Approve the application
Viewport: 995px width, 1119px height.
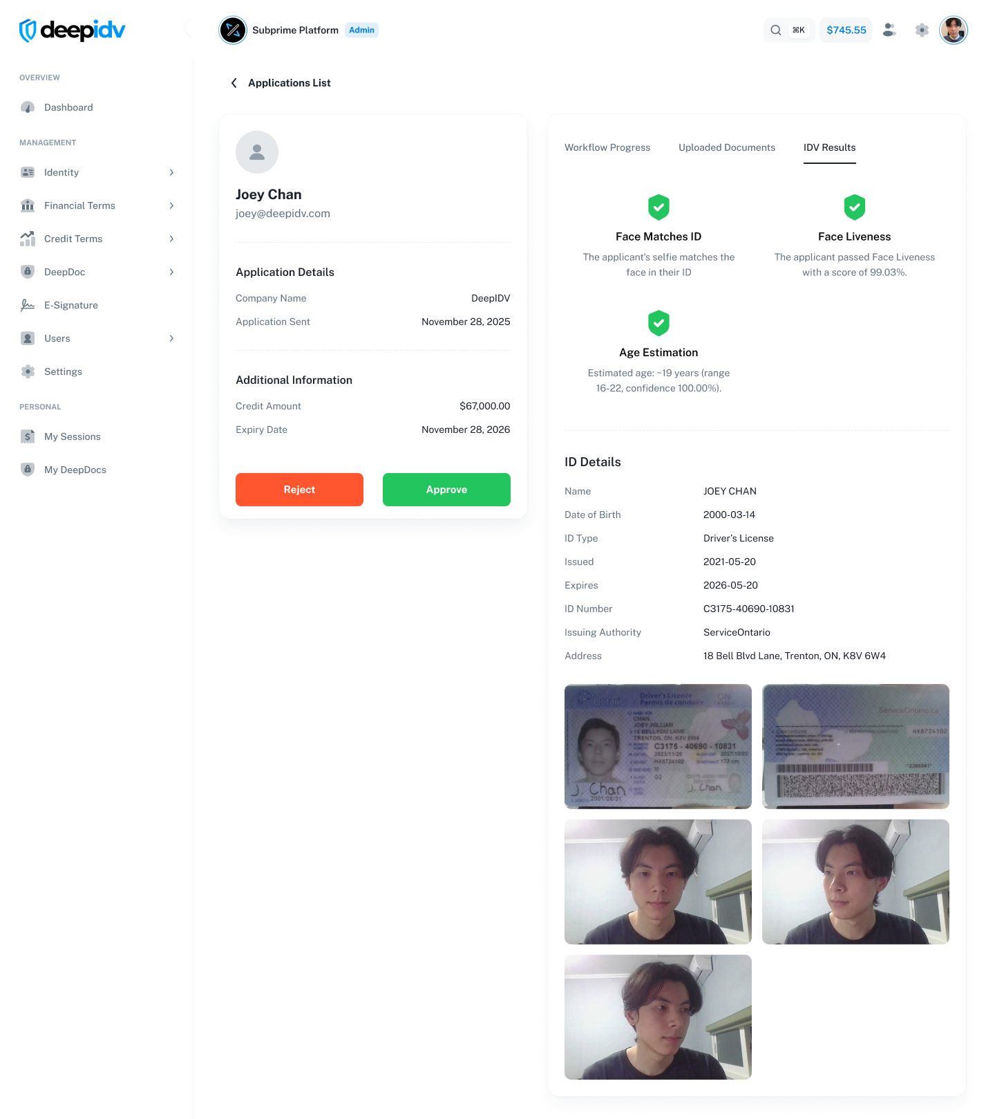tap(446, 490)
